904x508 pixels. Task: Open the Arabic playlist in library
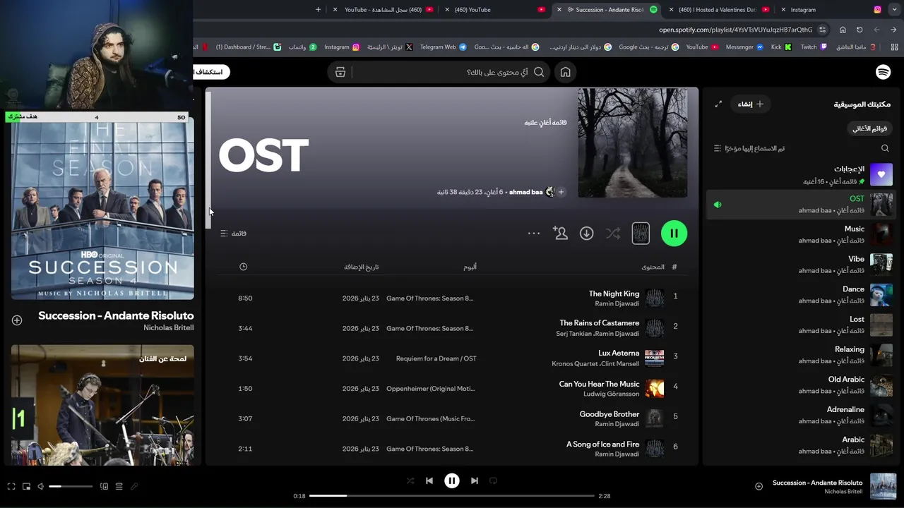point(801,445)
